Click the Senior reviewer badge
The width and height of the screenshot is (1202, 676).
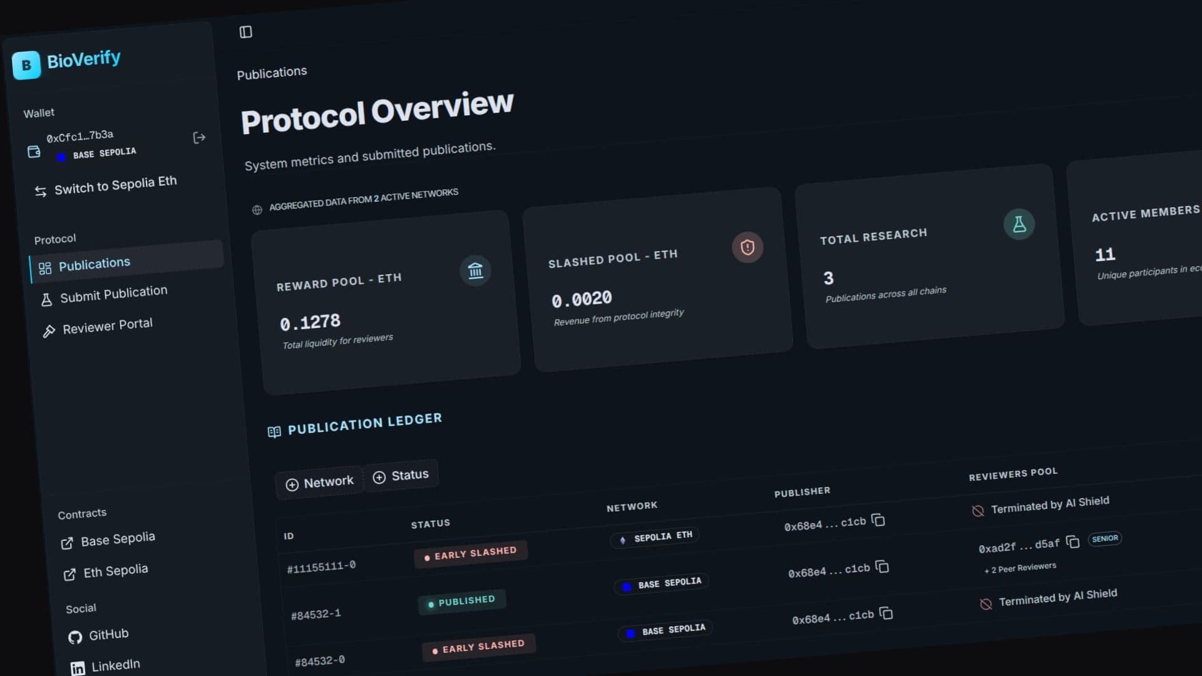1105,538
